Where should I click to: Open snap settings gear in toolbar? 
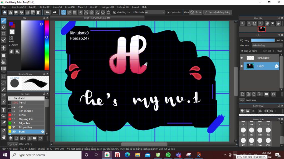pyautogui.click(x=108, y=12)
